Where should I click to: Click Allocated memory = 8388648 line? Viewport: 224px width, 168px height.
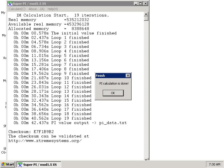[49, 29]
